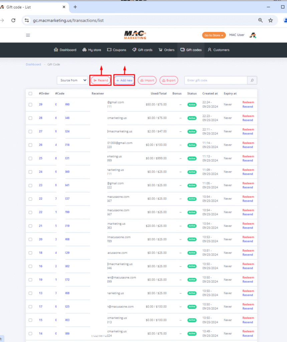This screenshot has width=287, height=342.
Task: Focus the Enter gift code field
Action: [x=216, y=80]
